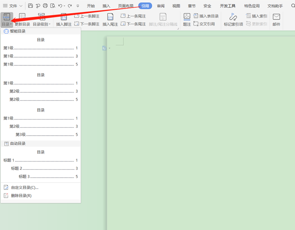Click the search icon at ribbon end

[293, 6]
